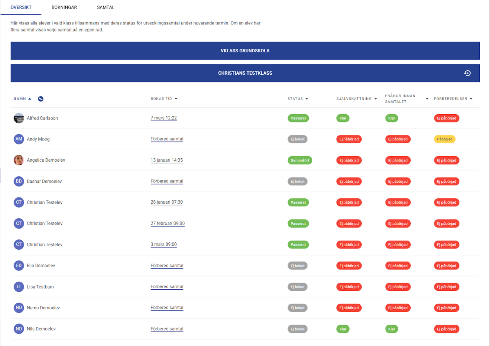Click the Genomfört status badge for Angelica
490x346 pixels.
[x=300, y=160]
